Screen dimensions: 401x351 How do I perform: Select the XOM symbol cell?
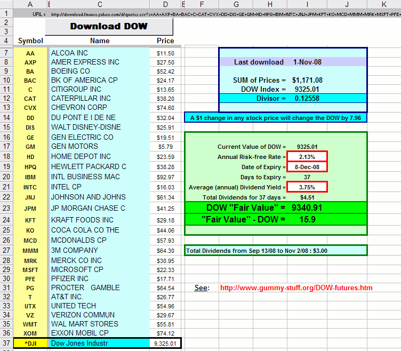30,333
